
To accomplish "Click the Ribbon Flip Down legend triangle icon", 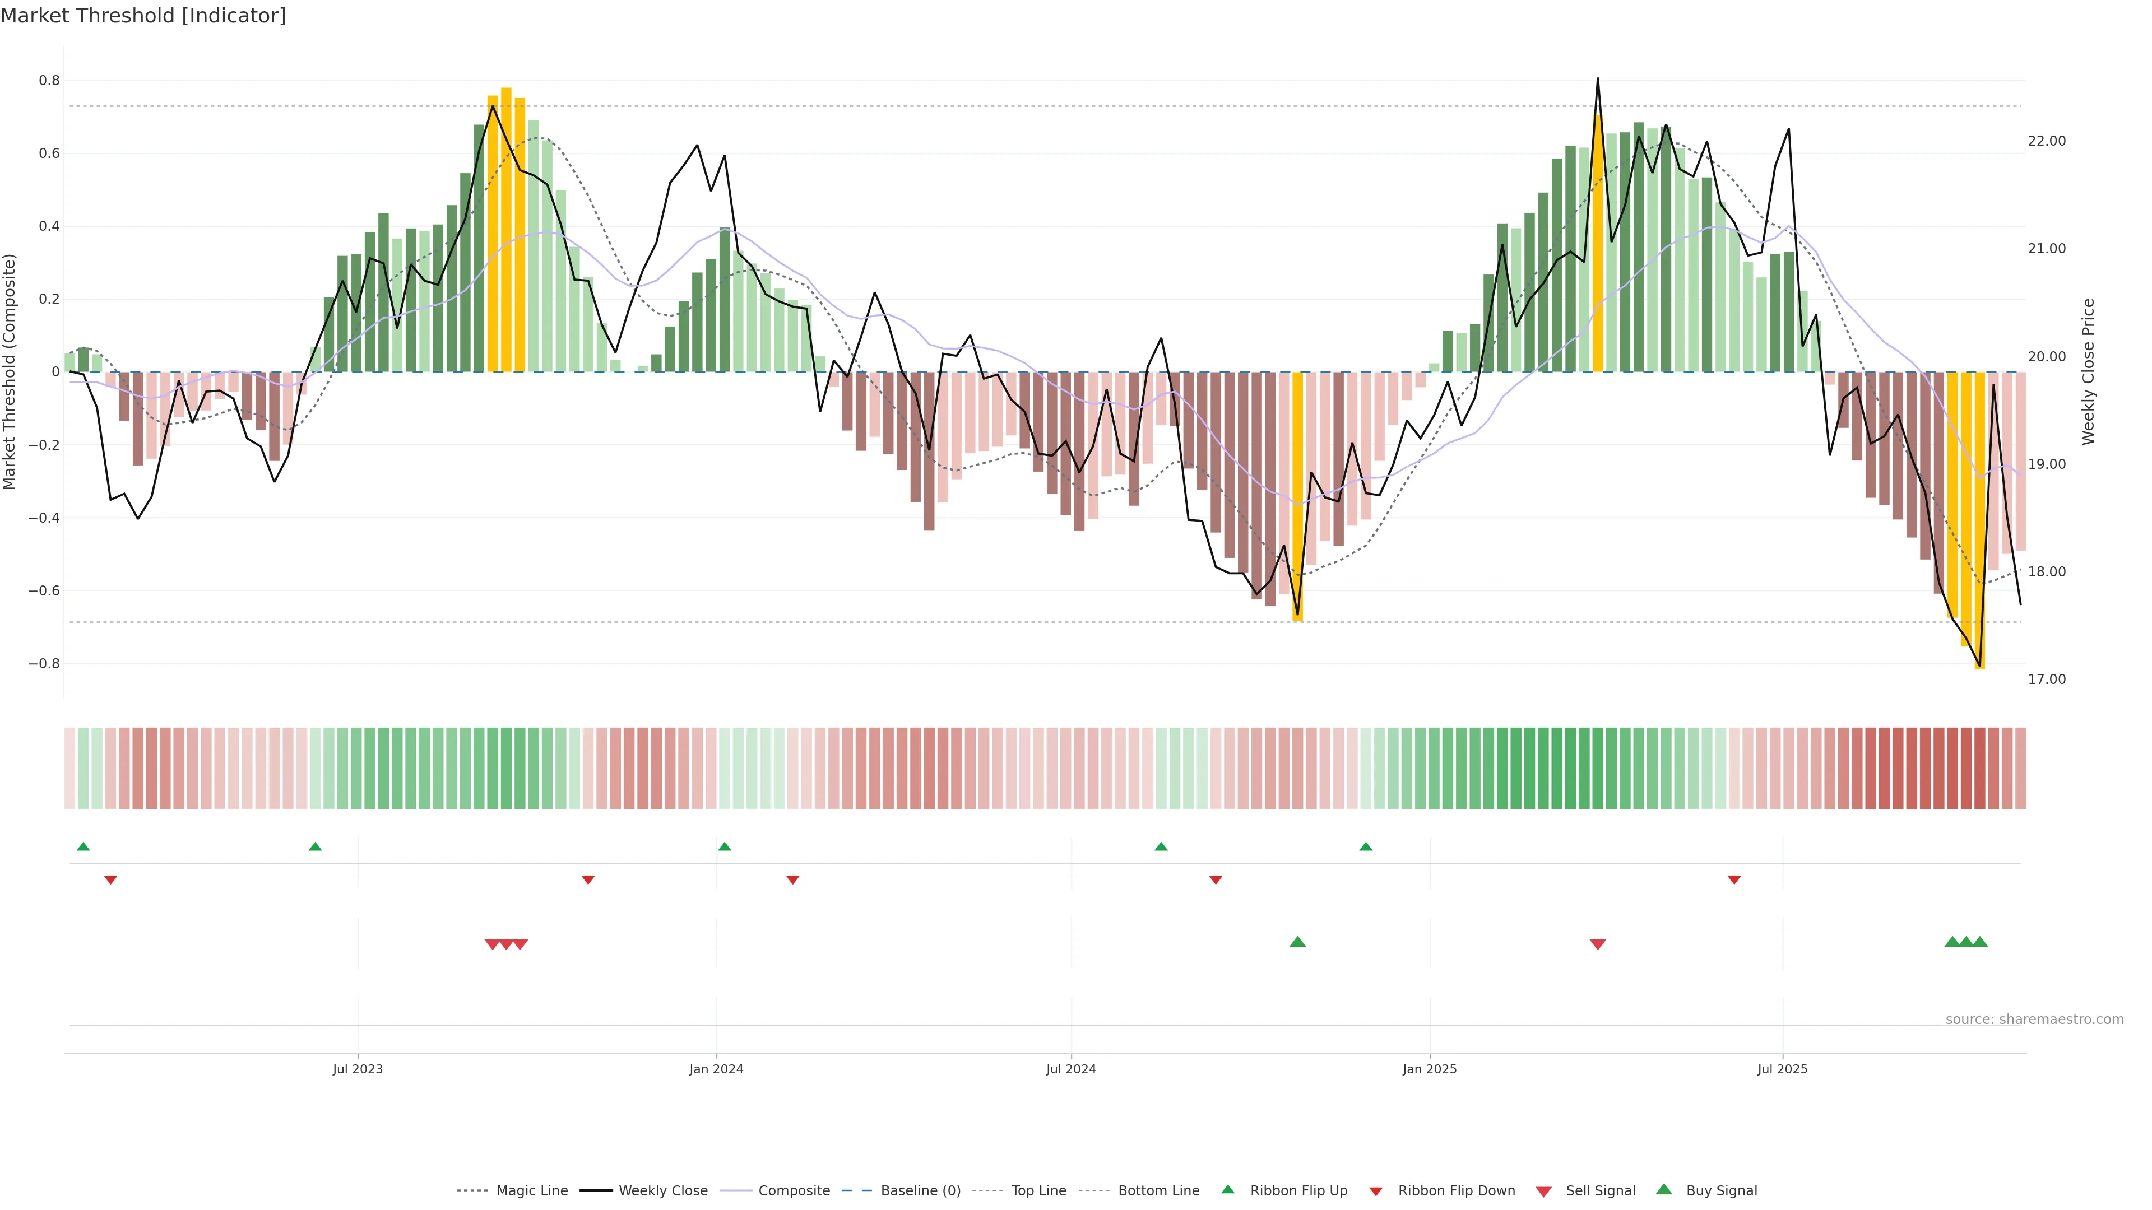I will coord(1376,1192).
